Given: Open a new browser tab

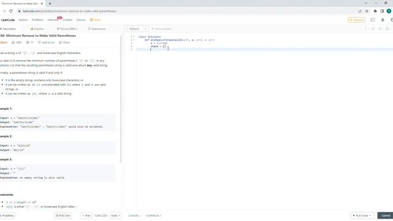Looking at the screenshot, I should click(50, 4).
